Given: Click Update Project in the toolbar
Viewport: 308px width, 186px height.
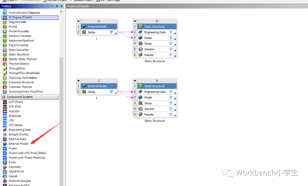Looking at the screenshot, I should click(x=81, y=1).
